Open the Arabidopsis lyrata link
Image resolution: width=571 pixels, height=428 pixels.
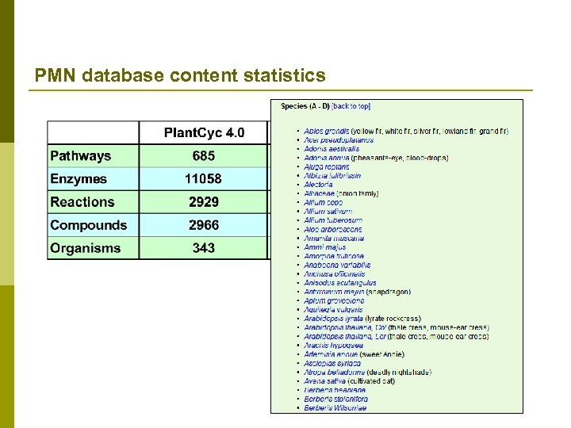[333, 319]
